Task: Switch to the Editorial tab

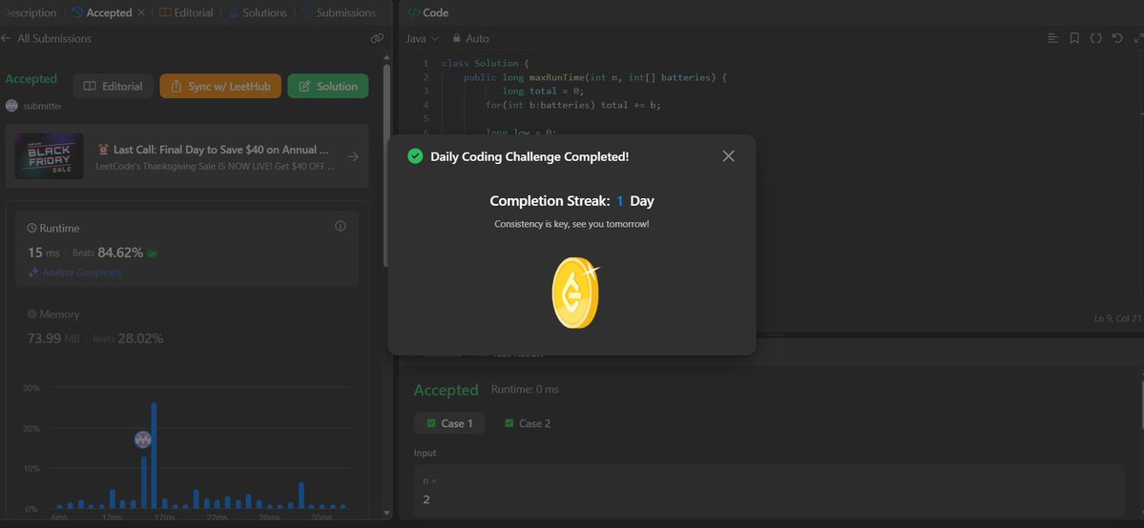Action: click(x=186, y=12)
